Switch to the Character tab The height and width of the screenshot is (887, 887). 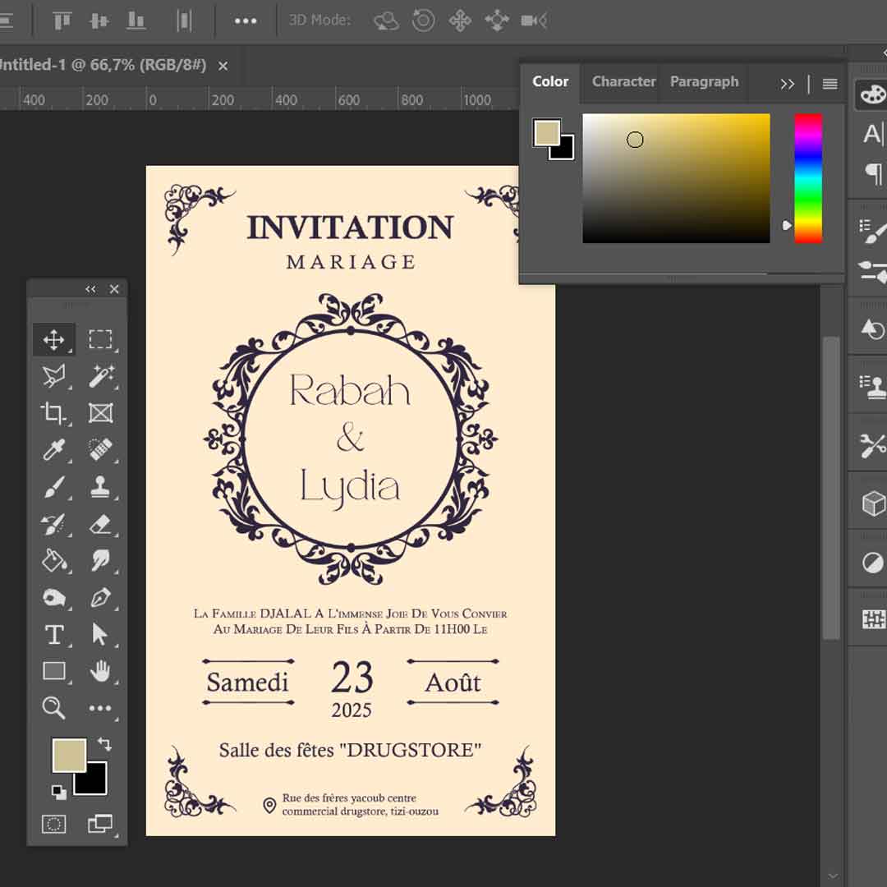(x=623, y=82)
